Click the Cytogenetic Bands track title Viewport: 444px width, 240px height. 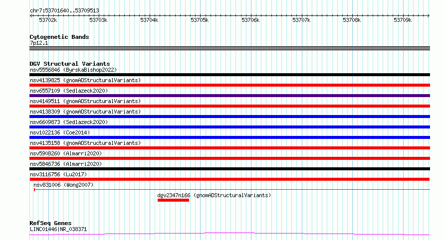pyautogui.click(x=59, y=37)
